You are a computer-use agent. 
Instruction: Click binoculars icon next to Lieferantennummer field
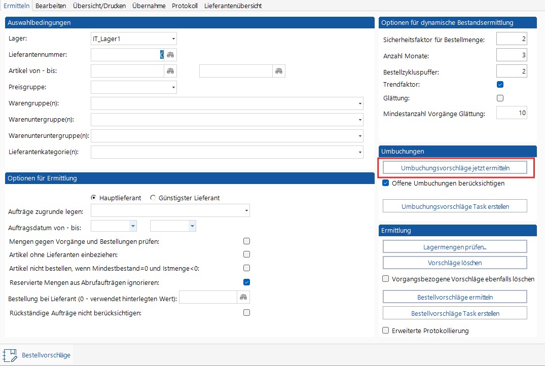170,55
